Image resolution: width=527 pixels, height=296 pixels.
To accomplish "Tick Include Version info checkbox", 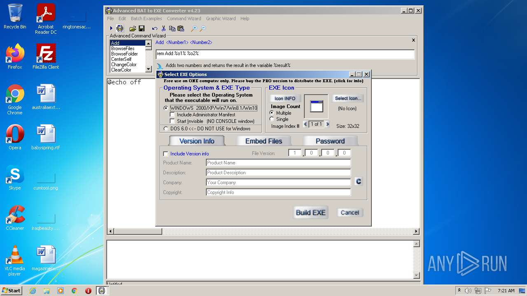I will pyautogui.click(x=166, y=154).
